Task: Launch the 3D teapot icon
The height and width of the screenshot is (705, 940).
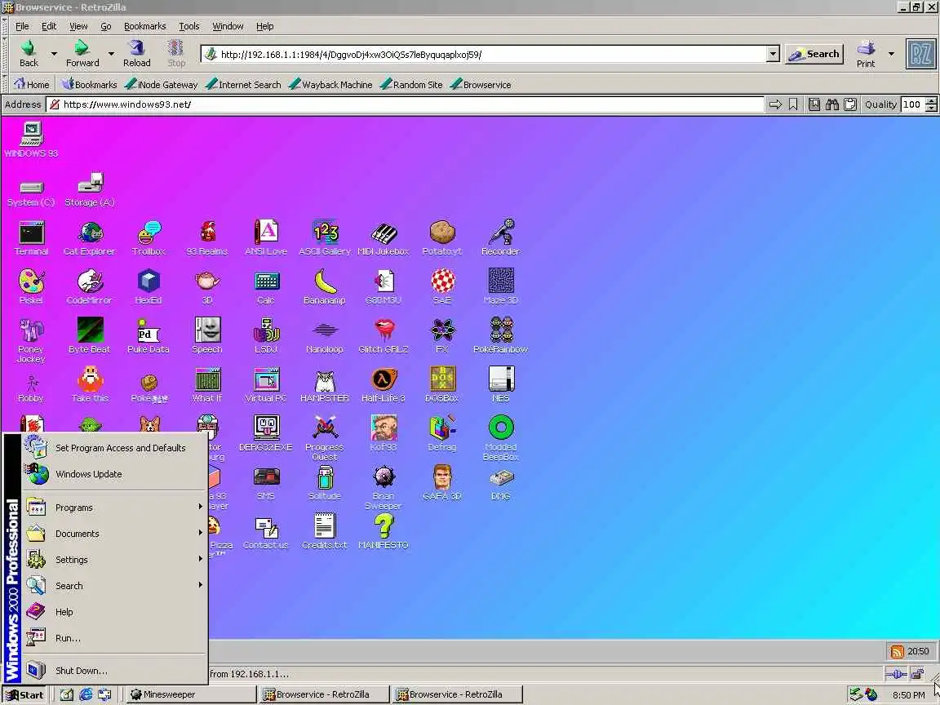Action: [206, 287]
